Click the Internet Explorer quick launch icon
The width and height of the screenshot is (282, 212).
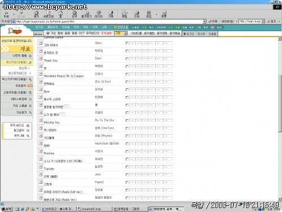point(23,209)
